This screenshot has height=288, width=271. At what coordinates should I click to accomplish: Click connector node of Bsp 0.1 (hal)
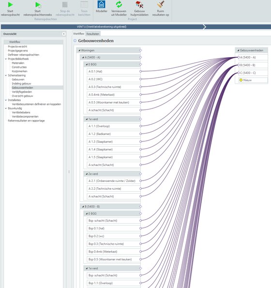click(x=140, y=228)
